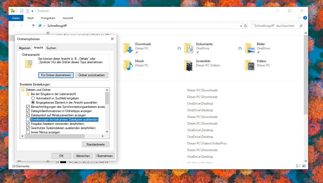The image size is (323, 183).
Task: Check Erweiterungen bei bekannten Dateitypen ausblenden
Action: [x=28, y=120]
